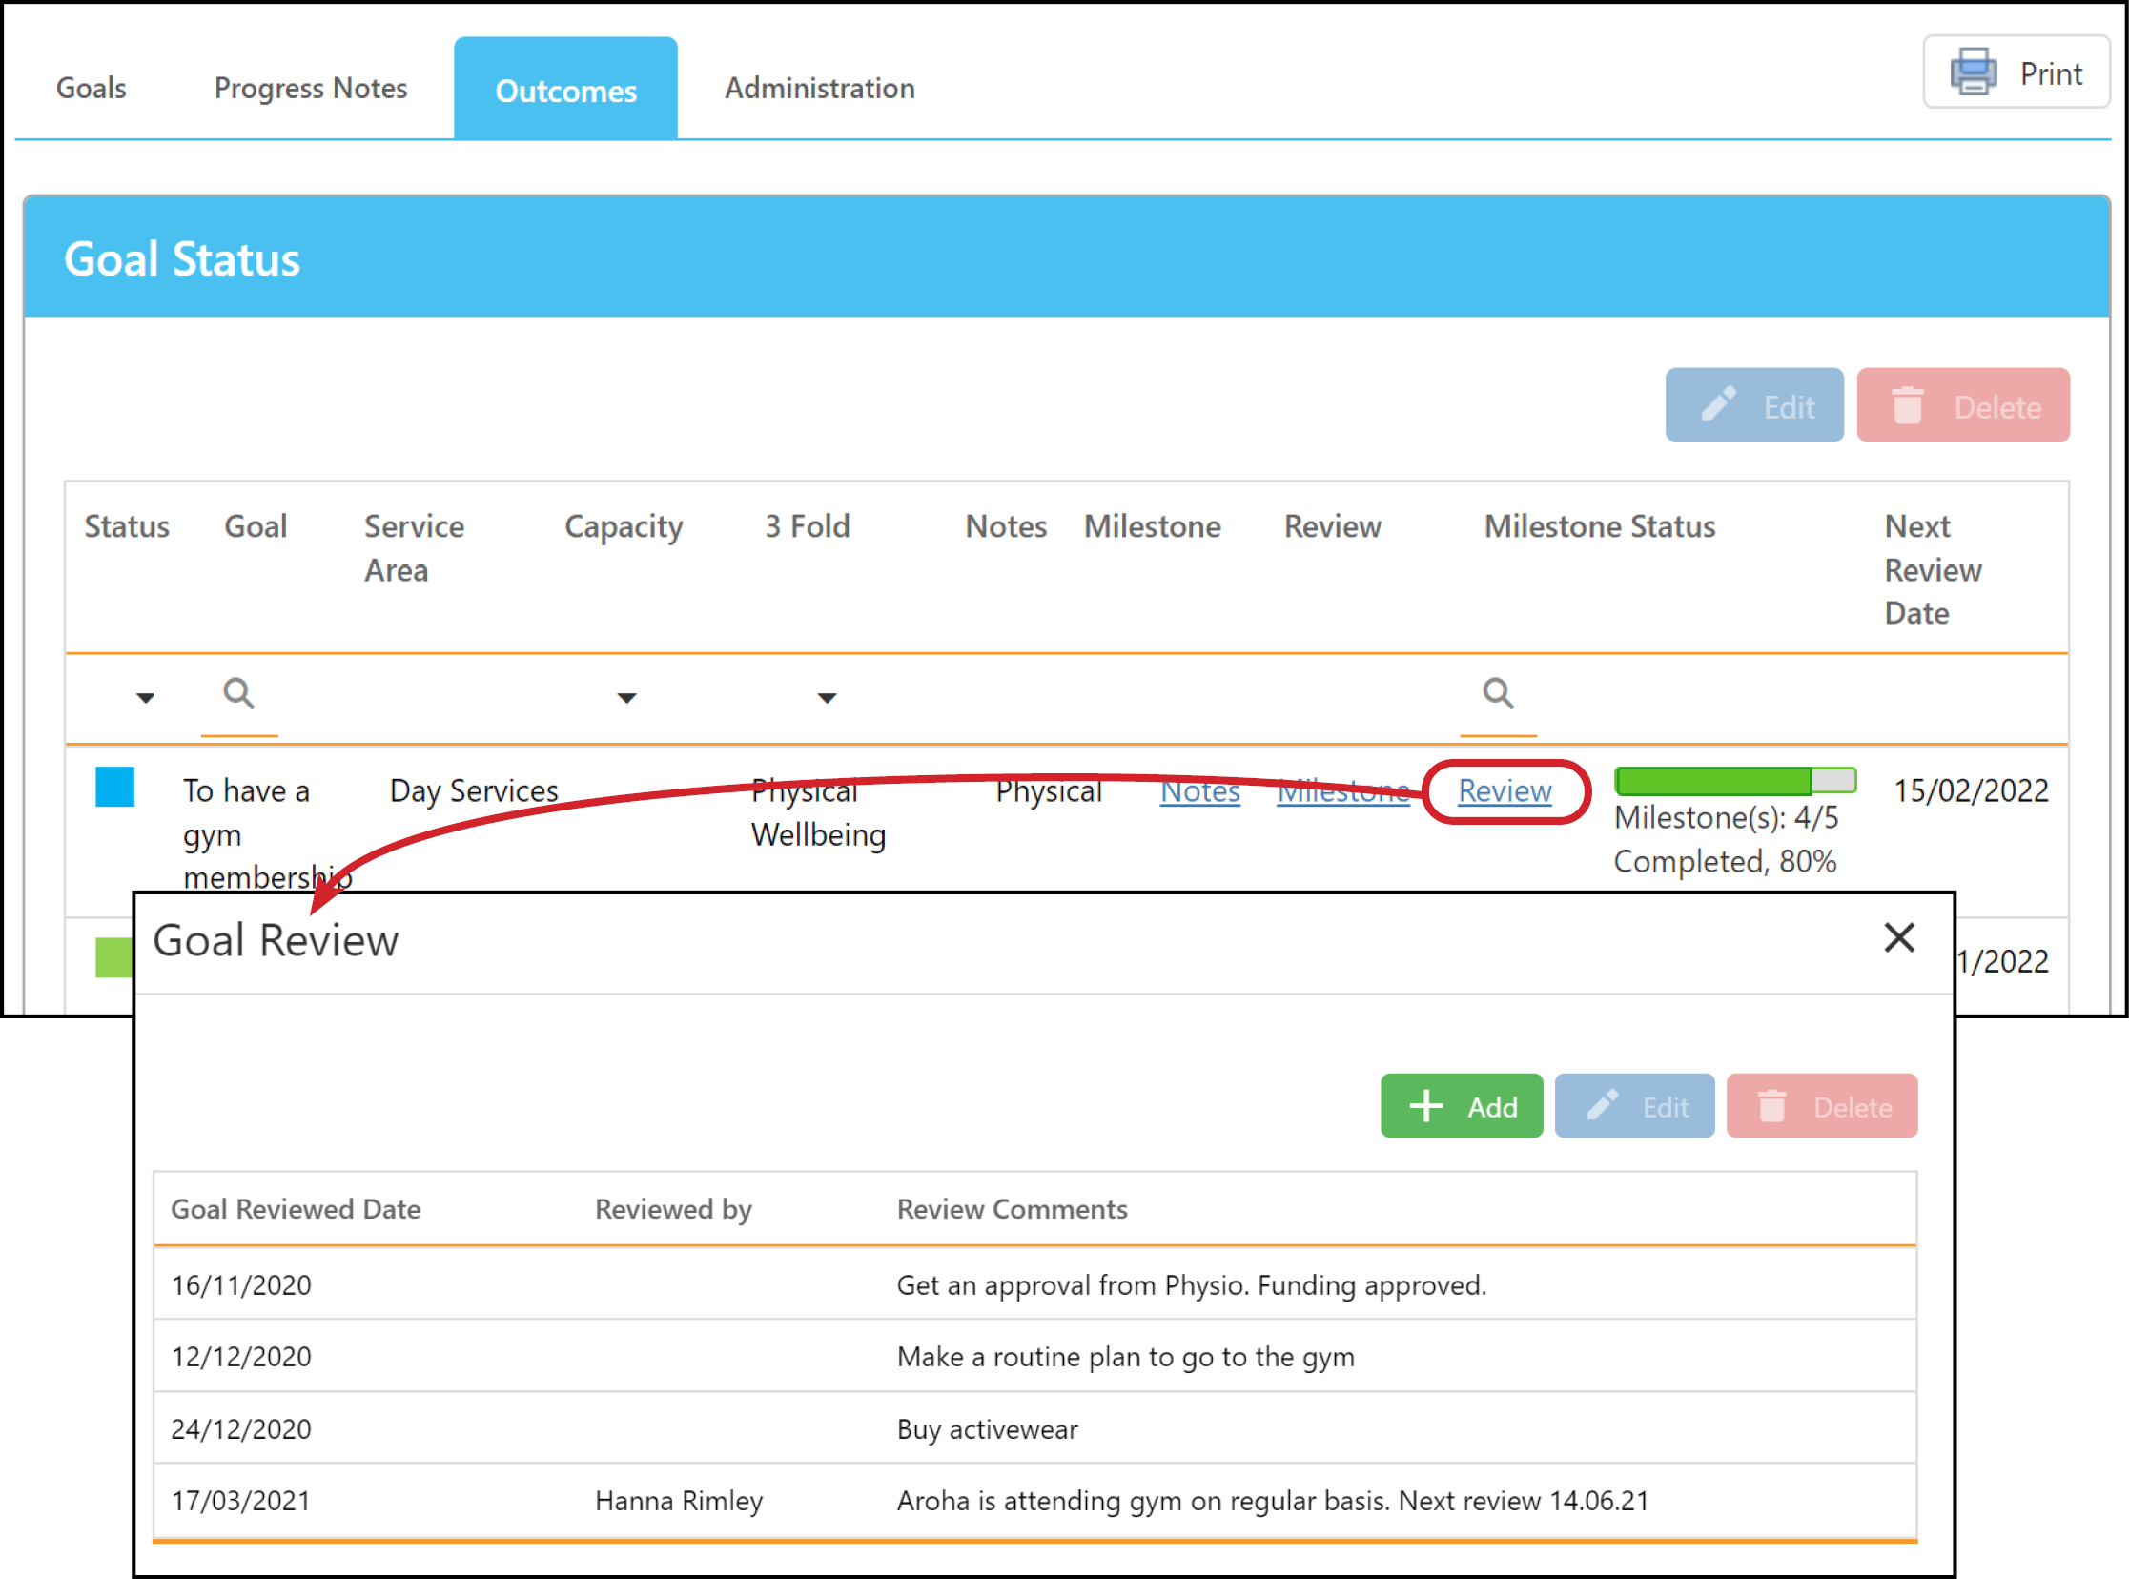2129x1579 pixels.
Task: Click the Review Comments column header
Action: pyautogui.click(x=1012, y=1209)
